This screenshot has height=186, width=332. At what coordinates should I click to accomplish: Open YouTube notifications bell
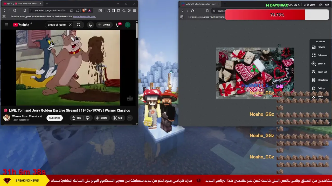click(118, 25)
